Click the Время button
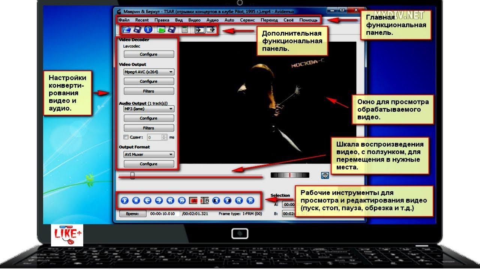 pyautogui.click(x=133, y=214)
